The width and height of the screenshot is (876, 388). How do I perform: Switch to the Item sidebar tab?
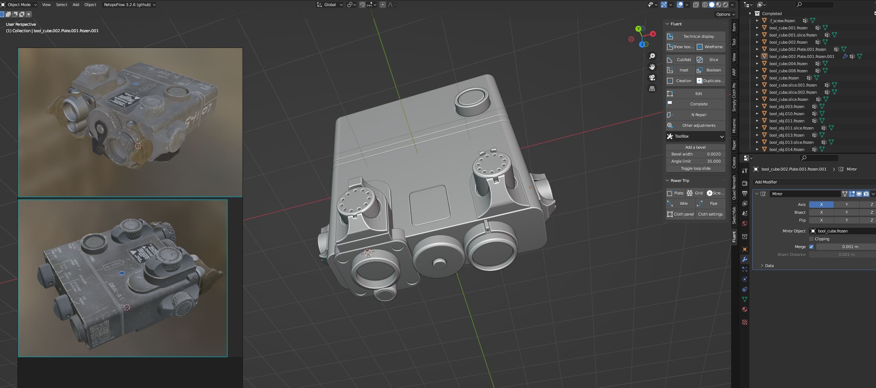pos(734,27)
